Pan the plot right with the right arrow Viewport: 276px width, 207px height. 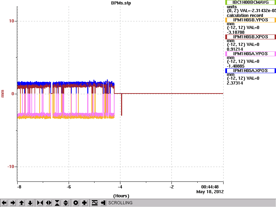pyautogui.click(x=13, y=203)
